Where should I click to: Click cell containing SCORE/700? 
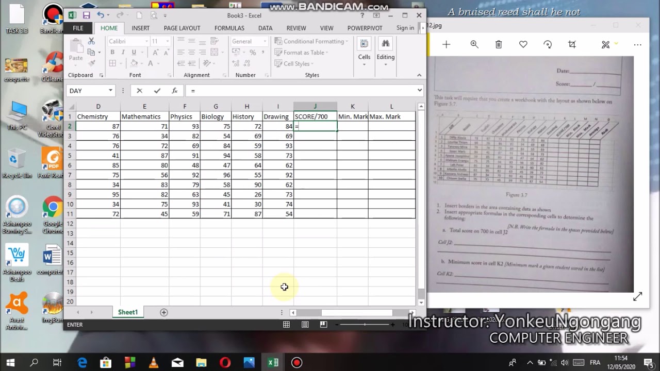pyautogui.click(x=315, y=116)
